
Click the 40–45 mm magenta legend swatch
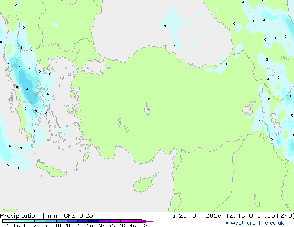(x=126, y=221)
